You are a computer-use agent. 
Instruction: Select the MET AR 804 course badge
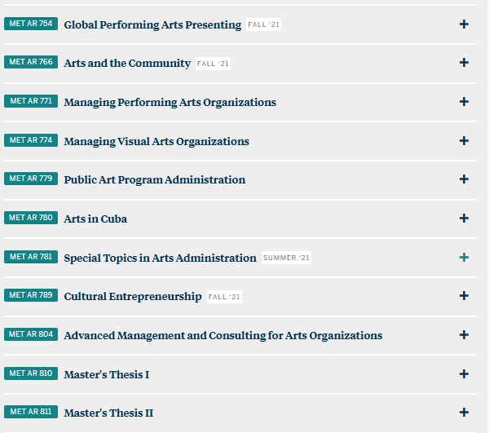point(31,334)
